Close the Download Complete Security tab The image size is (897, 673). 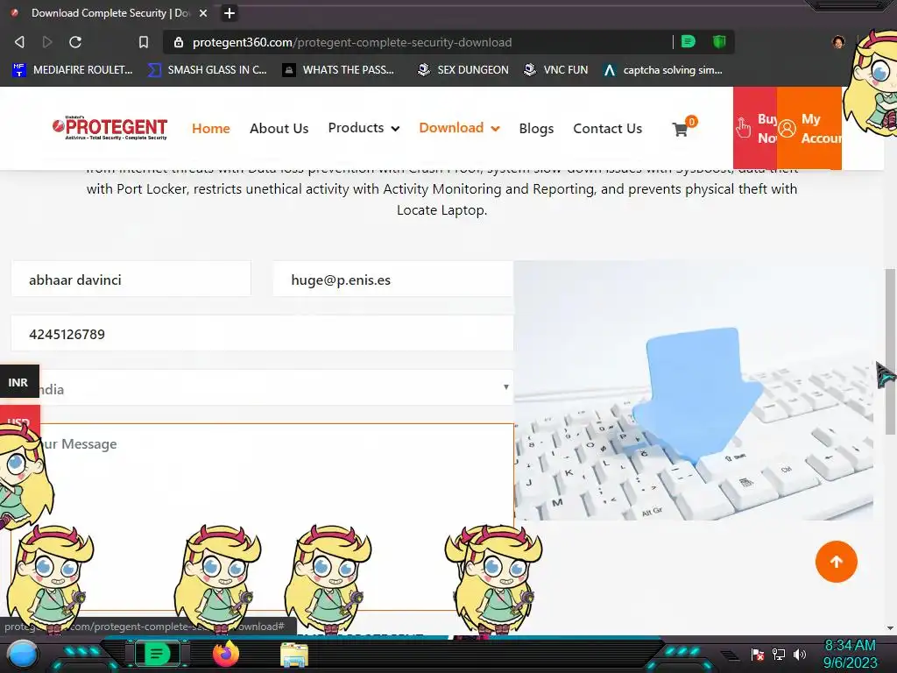203,12
